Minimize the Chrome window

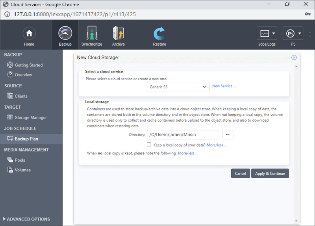pyautogui.click(x=269, y=4)
